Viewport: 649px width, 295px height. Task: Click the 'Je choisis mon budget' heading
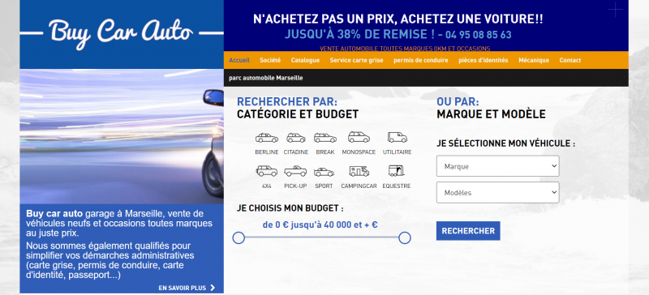(290, 208)
